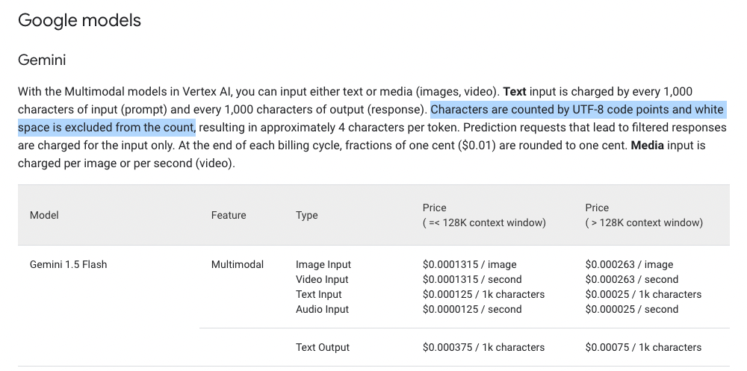The width and height of the screenshot is (747, 371).
Task: Click the '$0.0001315 / second' price
Action: [x=472, y=280]
